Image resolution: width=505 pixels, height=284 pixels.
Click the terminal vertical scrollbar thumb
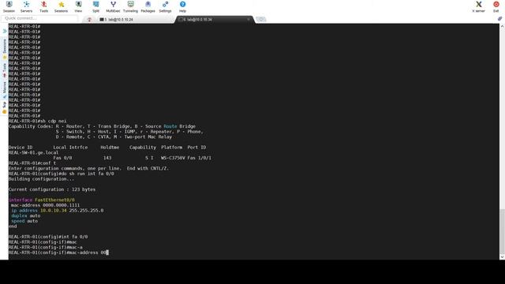[502, 231]
